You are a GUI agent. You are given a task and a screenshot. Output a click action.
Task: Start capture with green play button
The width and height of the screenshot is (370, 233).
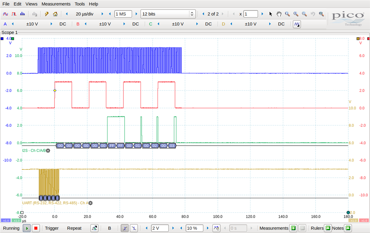(x=27, y=228)
